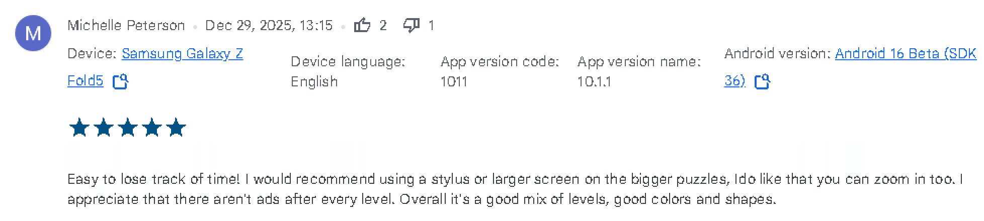
Task: Click the fourth rating star
Action: 152,128
